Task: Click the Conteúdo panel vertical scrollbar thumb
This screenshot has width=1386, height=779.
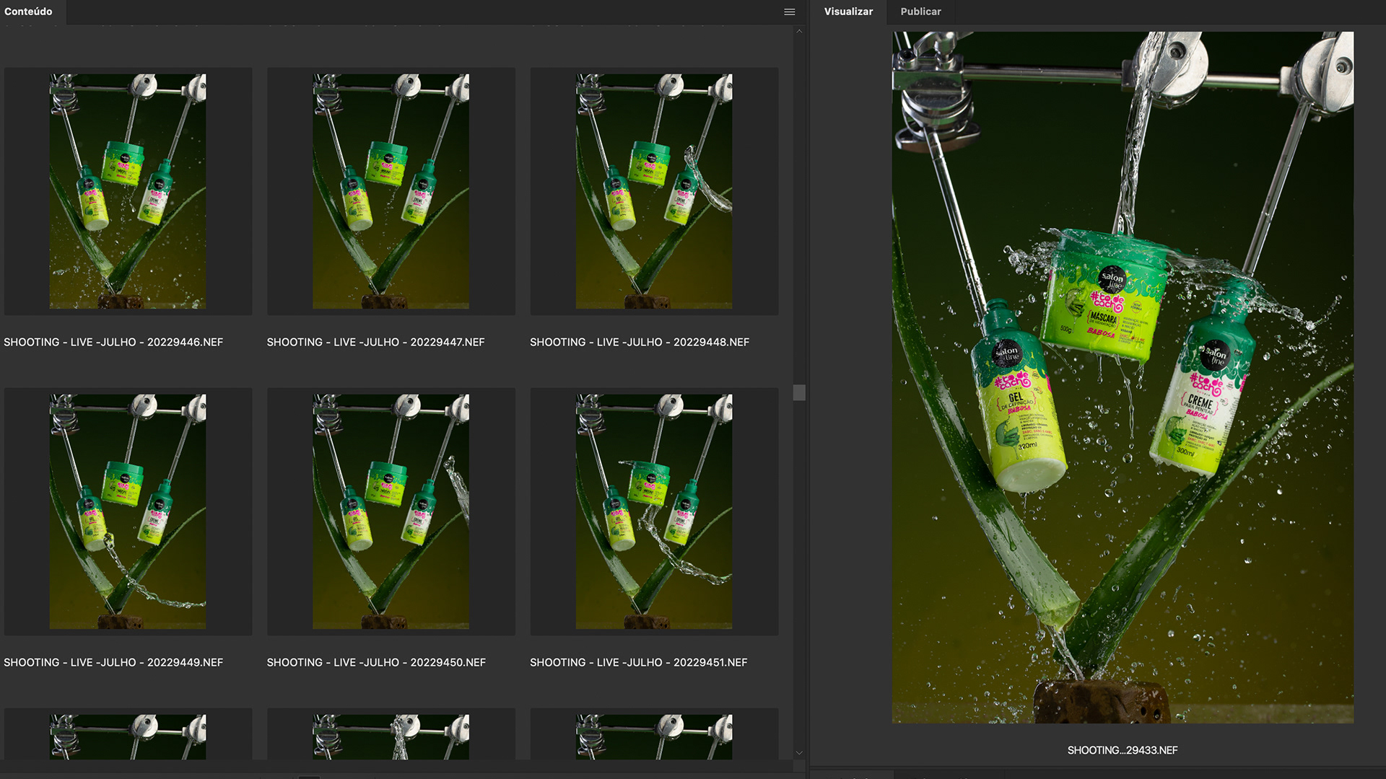Action: pos(799,392)
